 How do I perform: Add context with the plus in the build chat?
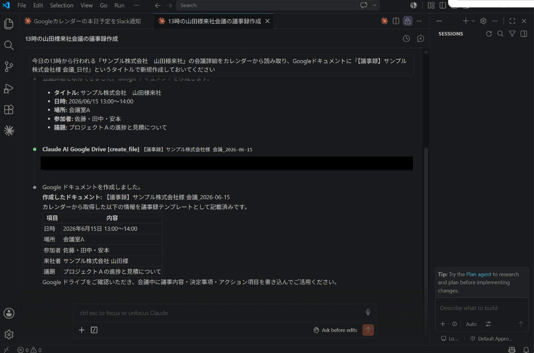[x=443, y=324]
